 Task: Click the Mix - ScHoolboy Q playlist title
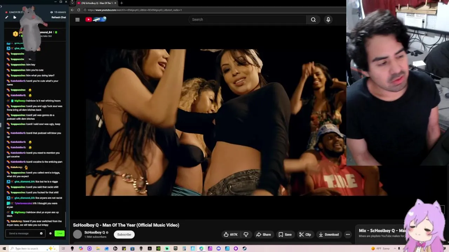point(382,231)
